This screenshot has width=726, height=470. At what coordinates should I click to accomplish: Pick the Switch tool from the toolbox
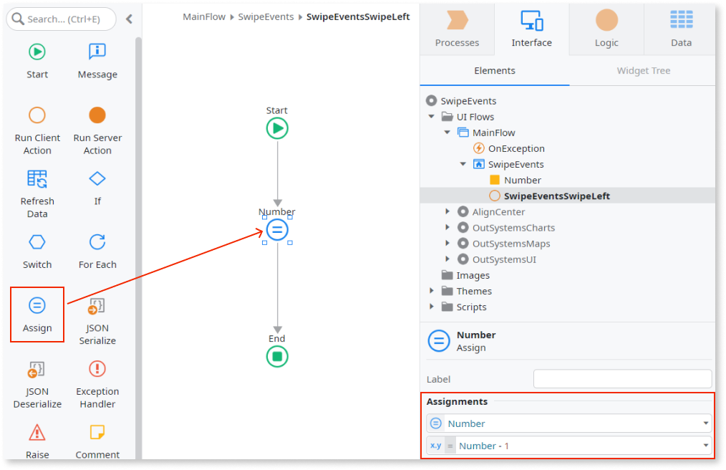point(37,251)
